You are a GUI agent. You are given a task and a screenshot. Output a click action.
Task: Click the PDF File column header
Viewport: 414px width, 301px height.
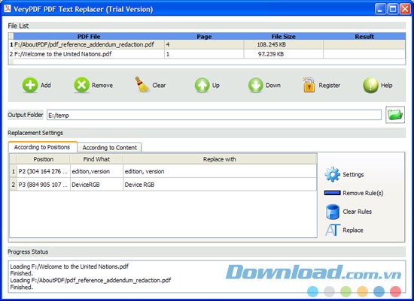[x=89, y=36]
